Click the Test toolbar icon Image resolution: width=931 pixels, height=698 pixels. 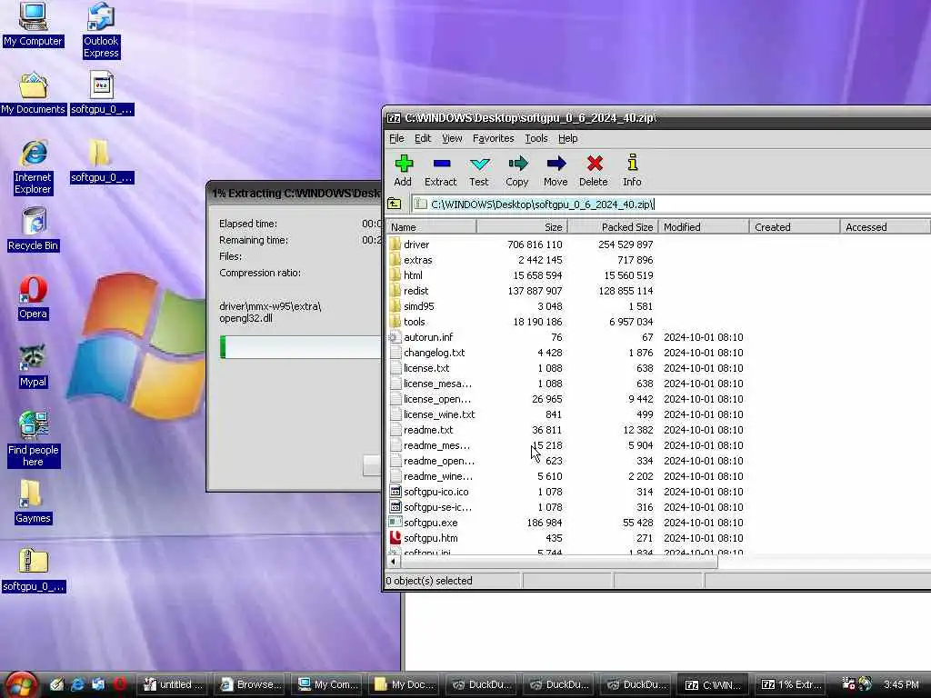coord(479,170)
